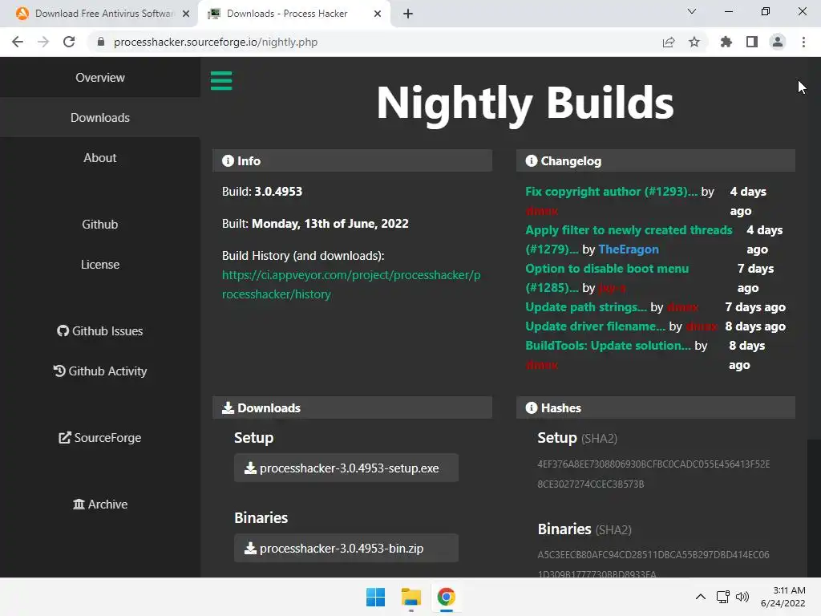Click the Github Issues octocat icon

coord(63,331)
